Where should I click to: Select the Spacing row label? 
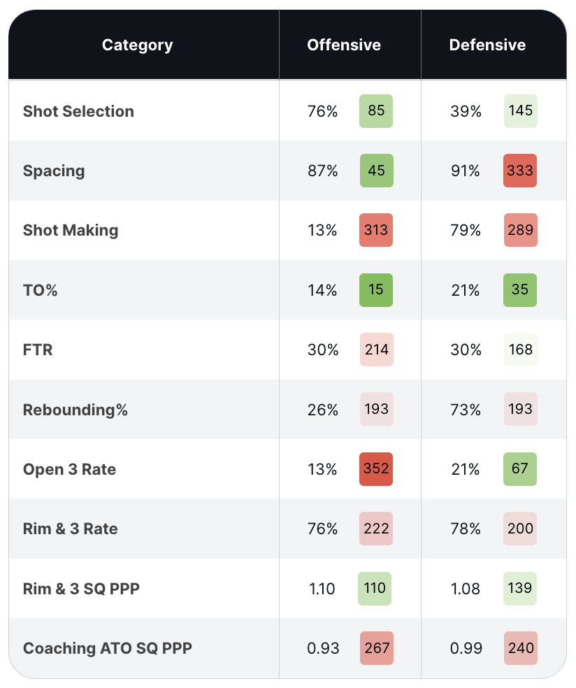(54, 171)
